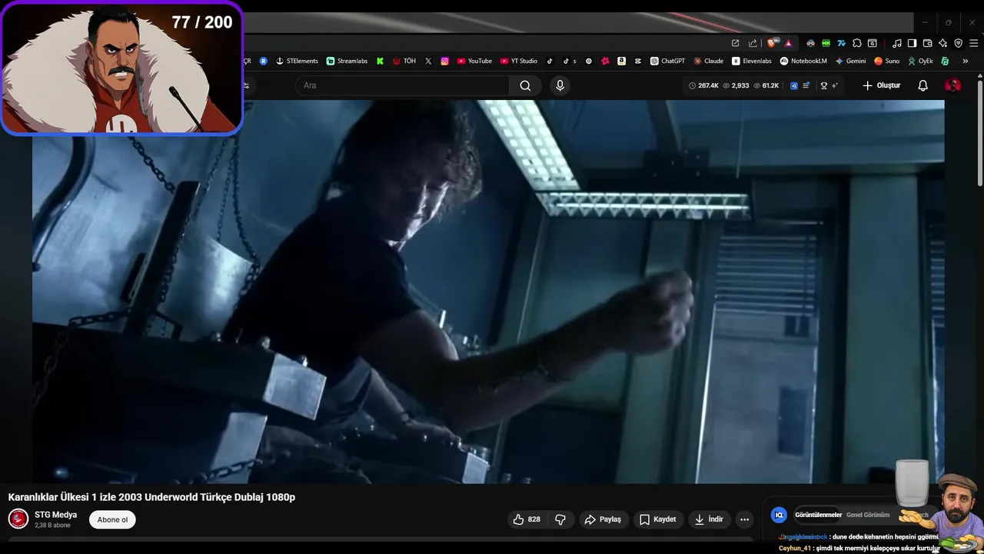984x554 pixels.
Task: Click the vidIQ logo icon in panel
Action: point(779,515)
